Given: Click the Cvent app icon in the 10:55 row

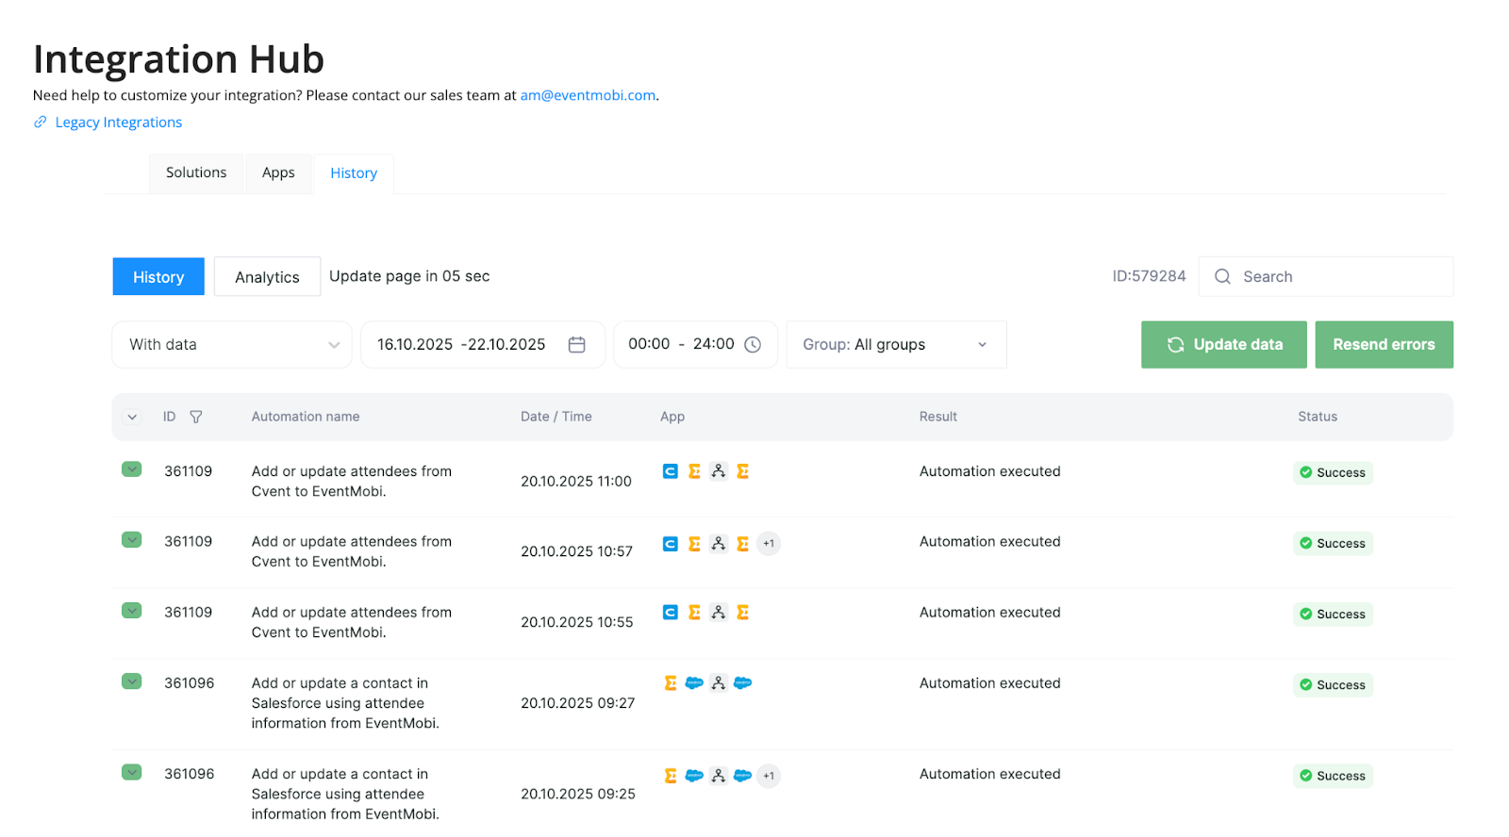Looking at the screenshot, I should pos(671,613).
